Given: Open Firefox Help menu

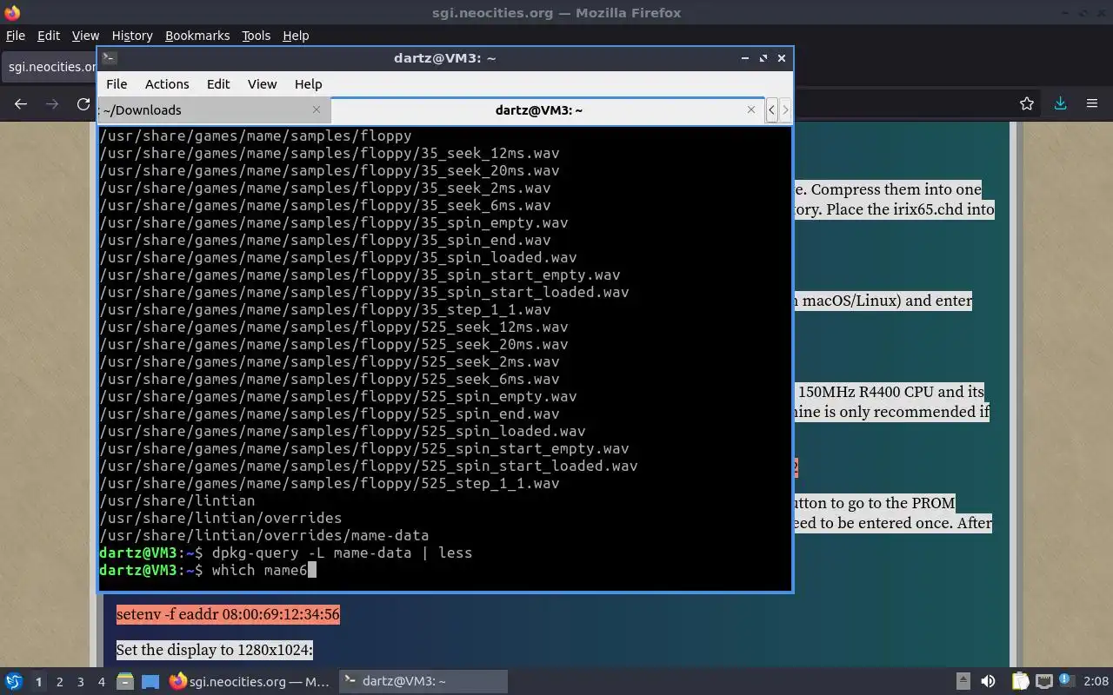Looking at the screenshot, I should (296, 36).
